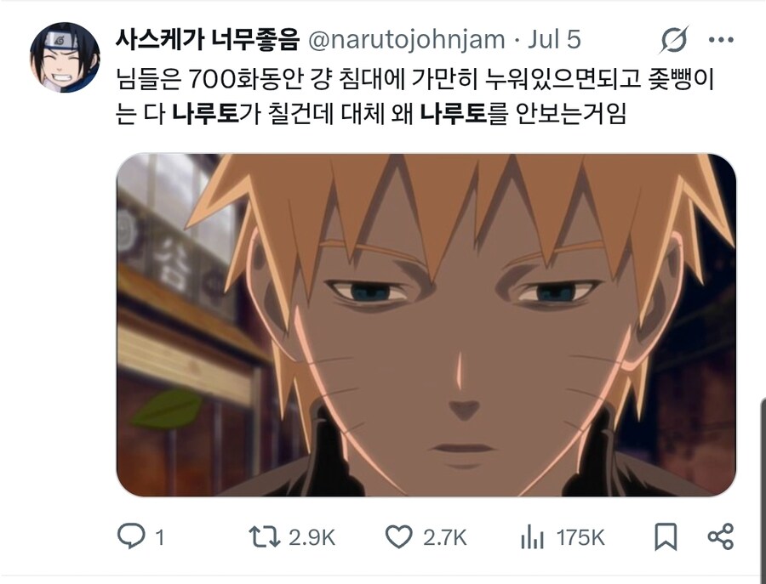Viewport: 766px width, 584px height.
Task: Open the attached Naruto anime image
Action: point(426,325)
